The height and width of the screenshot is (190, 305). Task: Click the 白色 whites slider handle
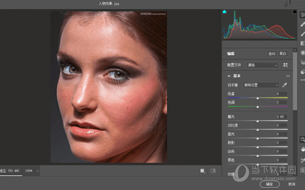coord(258,156)
